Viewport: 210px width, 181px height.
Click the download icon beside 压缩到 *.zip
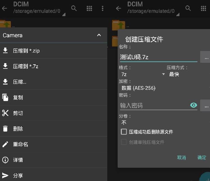tap(5, 50)
